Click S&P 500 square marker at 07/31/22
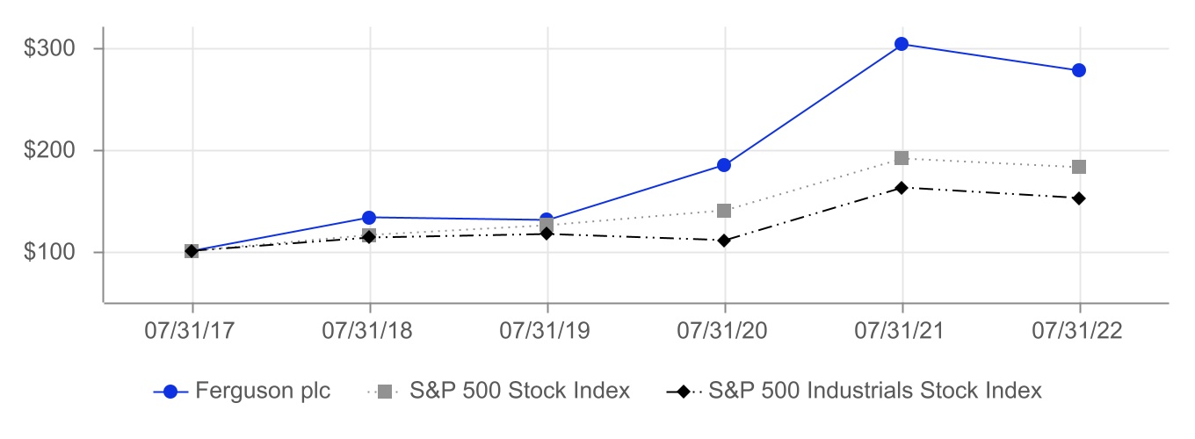 [1079, 167]
